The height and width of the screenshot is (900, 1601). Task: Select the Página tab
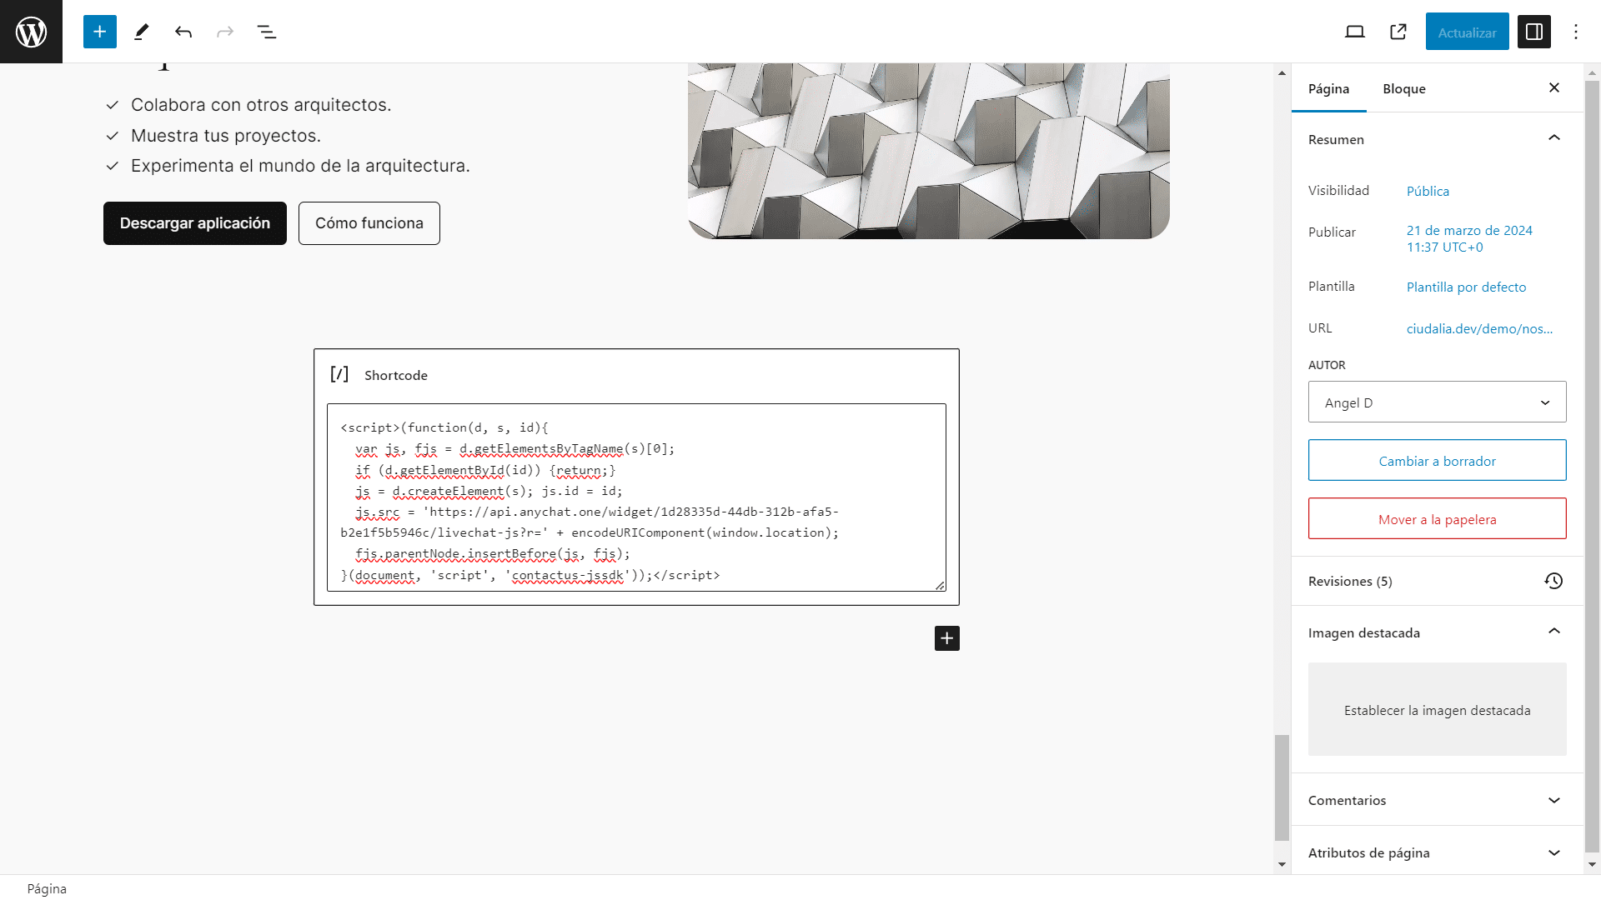point(1328,88)
